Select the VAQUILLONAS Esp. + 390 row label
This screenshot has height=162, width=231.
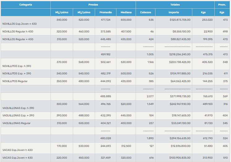point(18,115)
